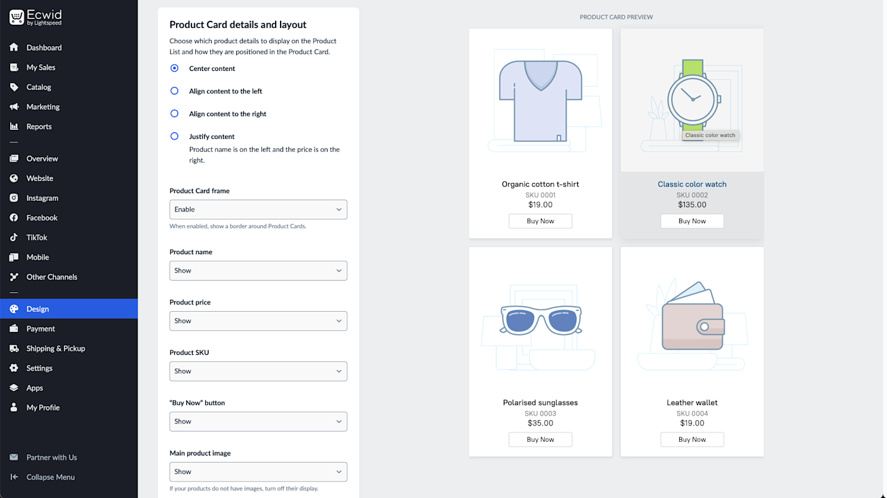This screenshot has width=887, height=498.
Task: Select the Marketing megaphone icon
Action: 13,106
